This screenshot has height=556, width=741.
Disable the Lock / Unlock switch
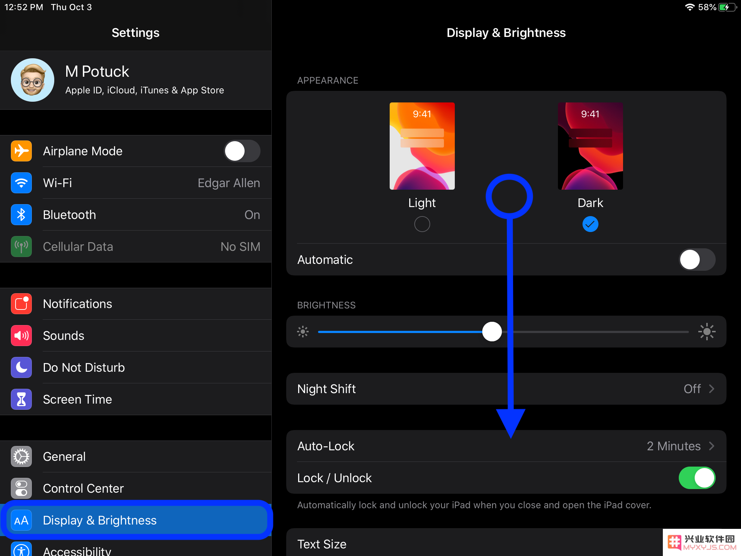[x=697, y=478]
